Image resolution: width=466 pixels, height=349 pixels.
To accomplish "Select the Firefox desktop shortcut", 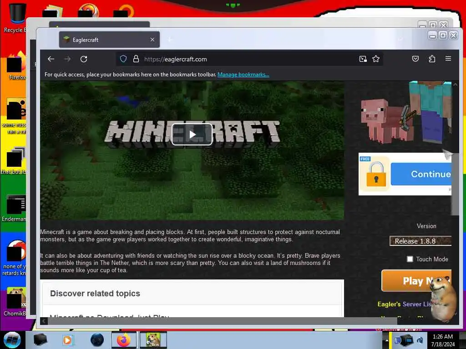I will click(15, 65).
